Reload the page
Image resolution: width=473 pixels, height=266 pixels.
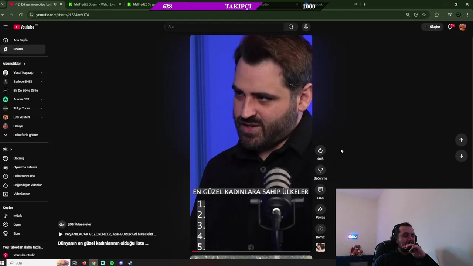click(21, 15)
